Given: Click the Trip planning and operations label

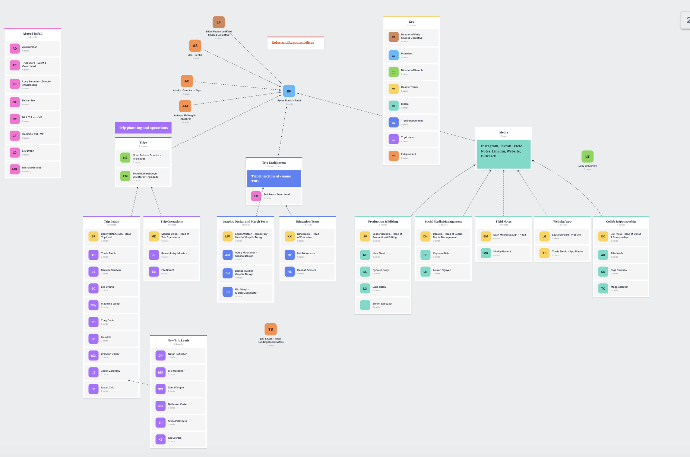Looking at the screenshot, I should [x=143, y=128].
